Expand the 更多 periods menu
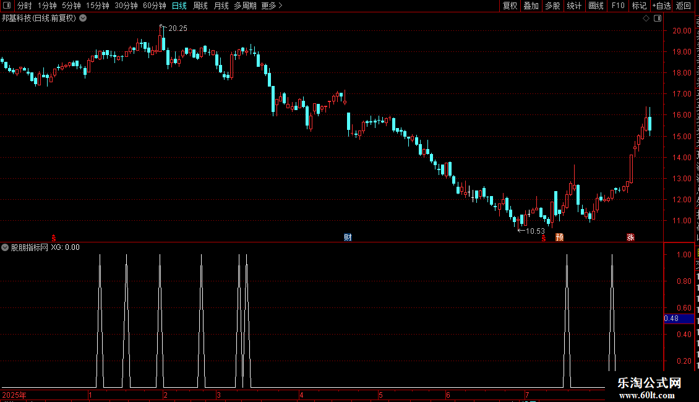Image resolution: width=699 pixels, height=402 pixels. tap(272, 6)
